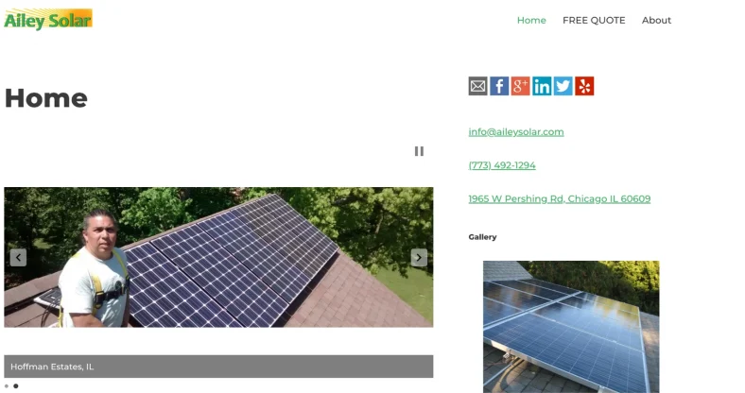Viewport: 745px width, 393px height.
Task: Select the second slideshow dot
Action: coord(16,386)
